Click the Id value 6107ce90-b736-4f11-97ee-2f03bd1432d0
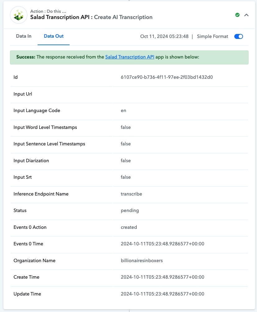The height and width of the screenshot is (312, 257). [x=167, y=77]
